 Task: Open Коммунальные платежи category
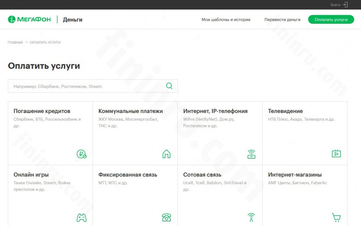click(x=135, y=133)
